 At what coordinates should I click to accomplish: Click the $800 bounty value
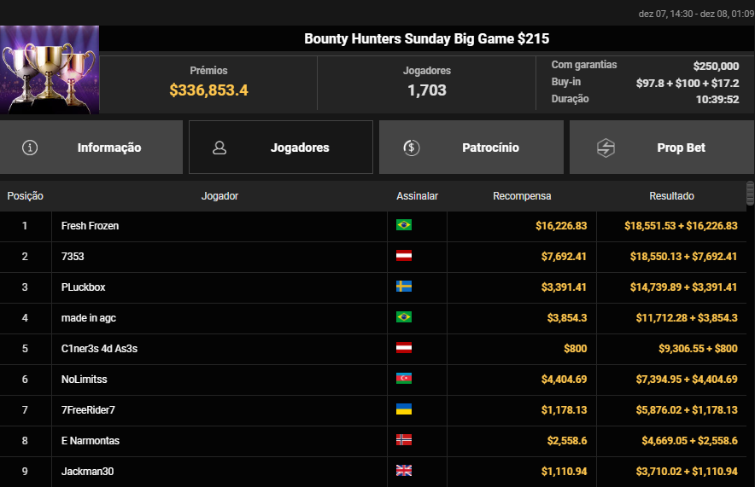click(576, 349)
